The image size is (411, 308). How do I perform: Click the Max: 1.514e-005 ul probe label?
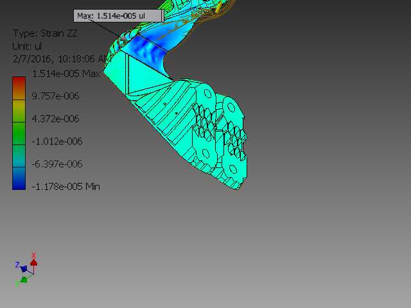pos(118,16)
